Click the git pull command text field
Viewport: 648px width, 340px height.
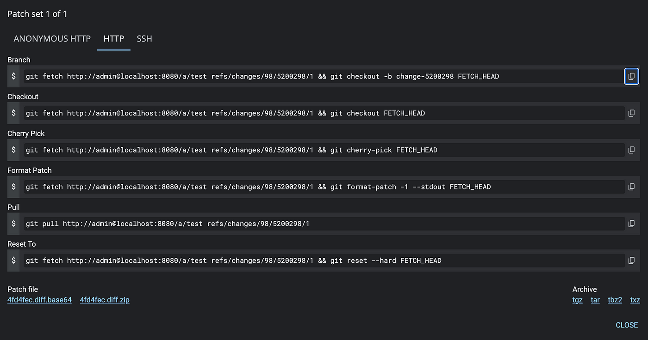(324, 224)
